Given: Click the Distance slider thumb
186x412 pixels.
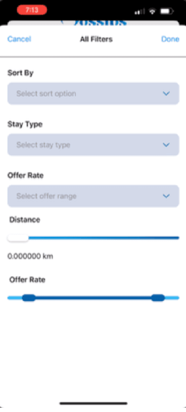Looking at the screenshot, I should pyautogui.click(x=18, y=238).
